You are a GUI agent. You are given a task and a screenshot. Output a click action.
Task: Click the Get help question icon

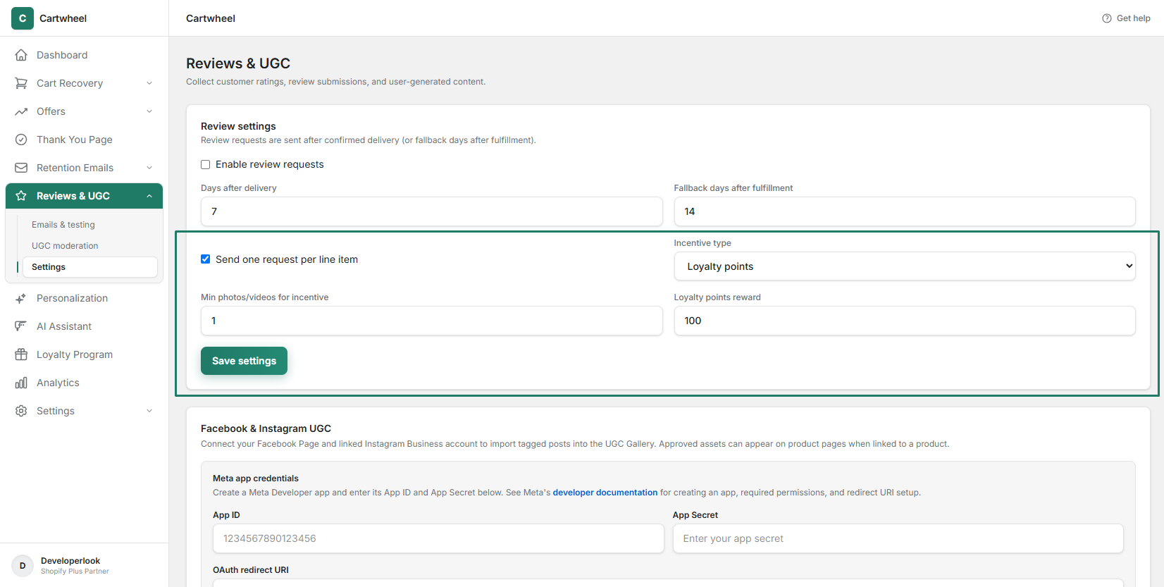tap(1107, 18)
